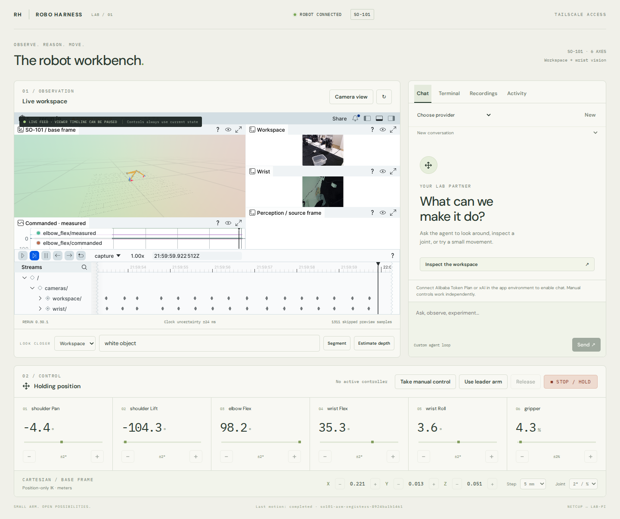Click the gripper slider handle
Screen dimensions: 620x519
pyautogui.click(x=521, y=442)
